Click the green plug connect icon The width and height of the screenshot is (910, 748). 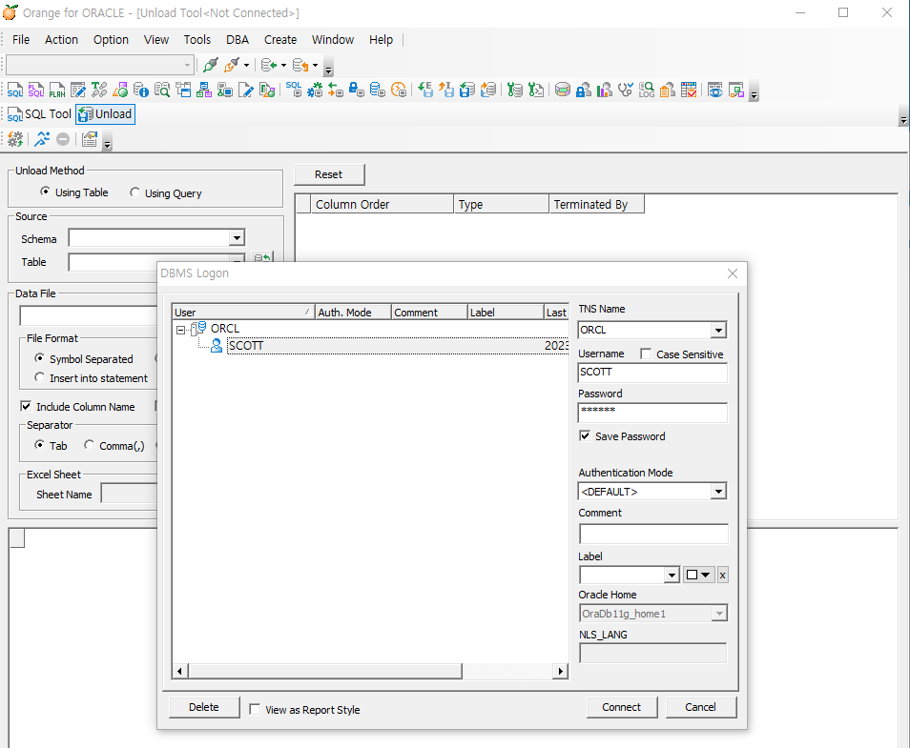pos(210,65)
